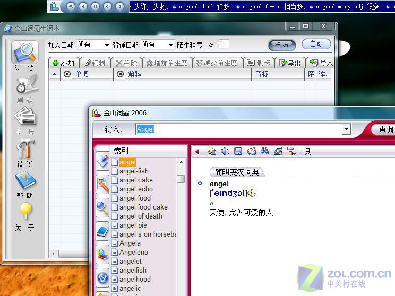Click the pencil sidebar icon in 词霸
The width and height of the screenshot is (395, 296).
pyautogui.click(x=102, y=161)
